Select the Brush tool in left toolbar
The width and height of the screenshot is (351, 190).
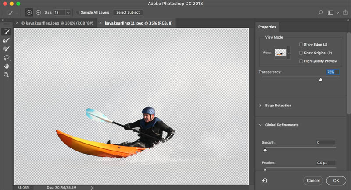6,49
